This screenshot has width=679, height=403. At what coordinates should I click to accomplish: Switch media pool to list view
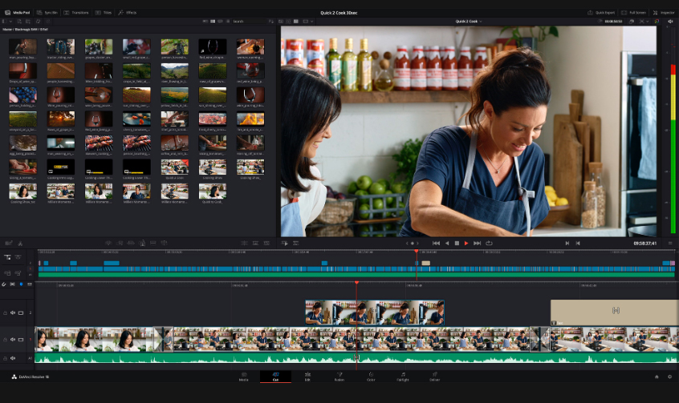coord(228,21)
